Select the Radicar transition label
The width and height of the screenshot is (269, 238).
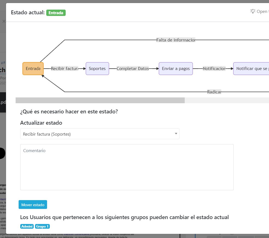[x=214, y=92]
